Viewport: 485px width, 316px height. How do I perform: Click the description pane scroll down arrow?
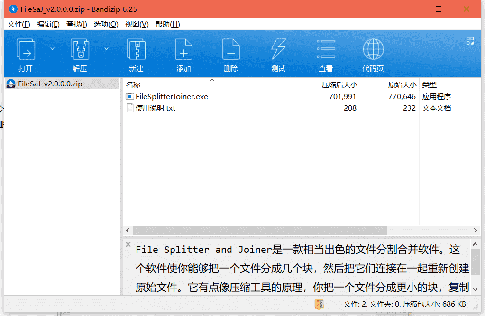pyautogui.click(x=476, y=289)
